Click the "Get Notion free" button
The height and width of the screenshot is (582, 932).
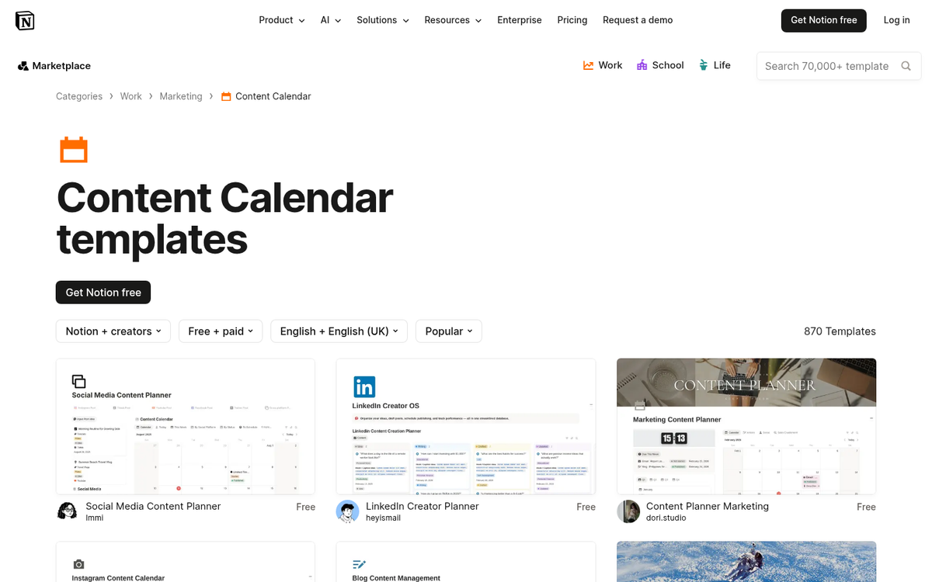[823, 20]
